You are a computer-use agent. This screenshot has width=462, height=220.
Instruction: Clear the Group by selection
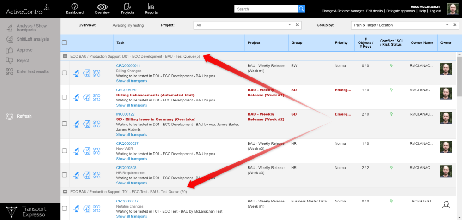[455, 25]
